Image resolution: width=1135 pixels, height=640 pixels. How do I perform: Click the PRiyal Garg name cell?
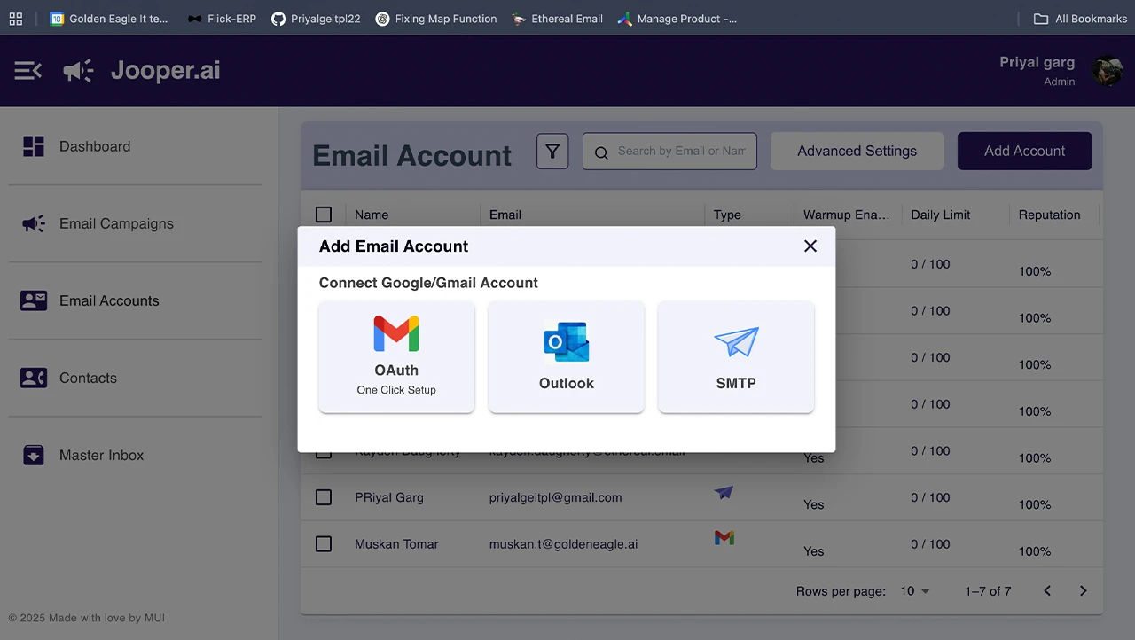pyautogui.click(x=389, y=497)
